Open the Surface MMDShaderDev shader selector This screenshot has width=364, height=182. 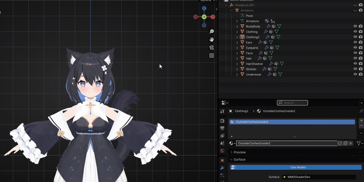click(x=319, y=177)
